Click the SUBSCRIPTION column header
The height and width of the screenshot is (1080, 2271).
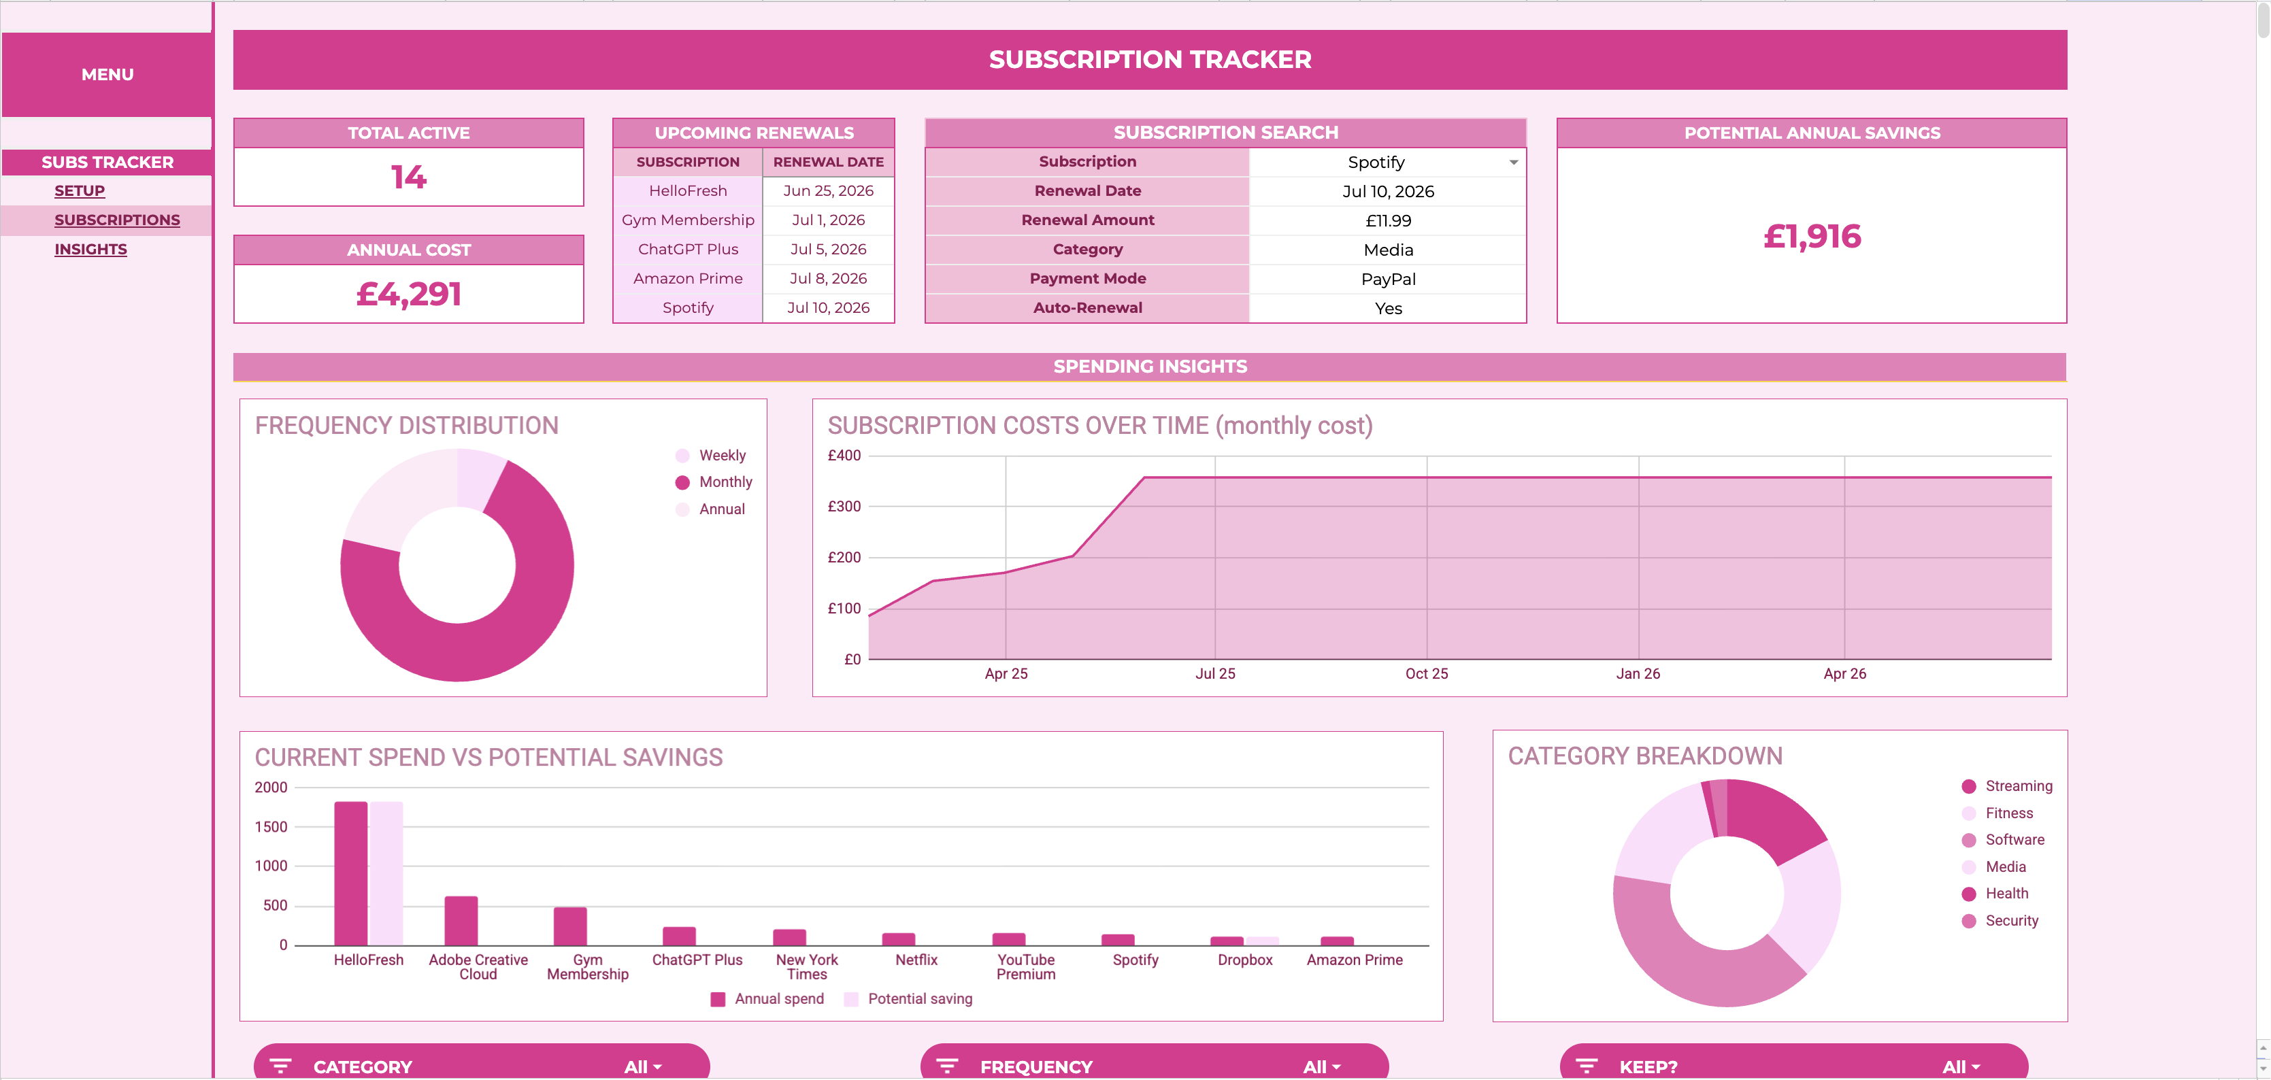688,163
